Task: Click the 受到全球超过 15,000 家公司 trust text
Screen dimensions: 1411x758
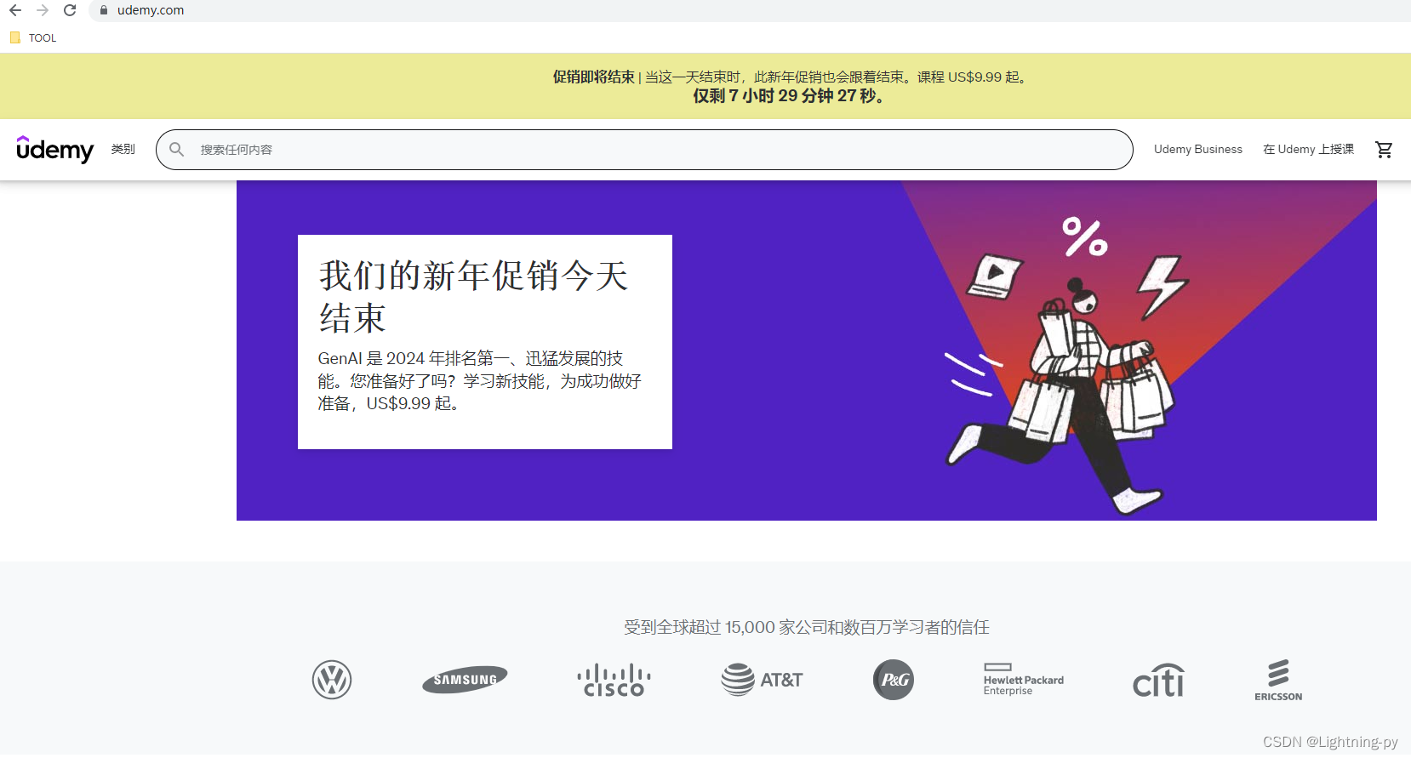Action: point(807,627)
